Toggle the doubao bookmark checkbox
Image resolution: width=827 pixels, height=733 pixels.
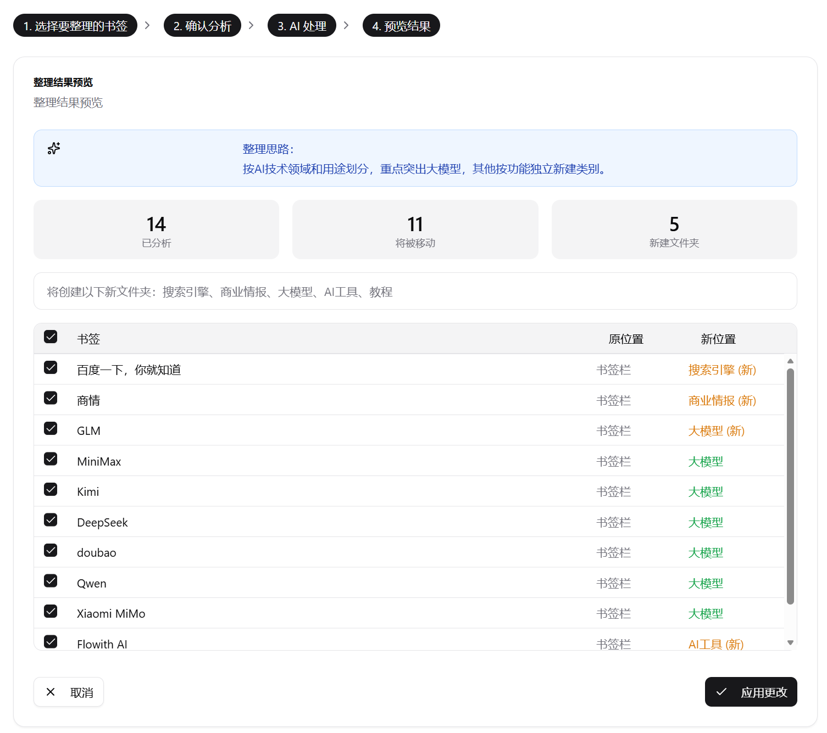point(51,550)
